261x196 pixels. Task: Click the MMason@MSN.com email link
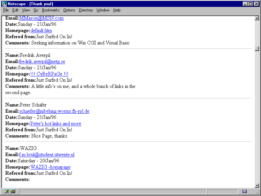pyautogui.click(x=41, y=18)
